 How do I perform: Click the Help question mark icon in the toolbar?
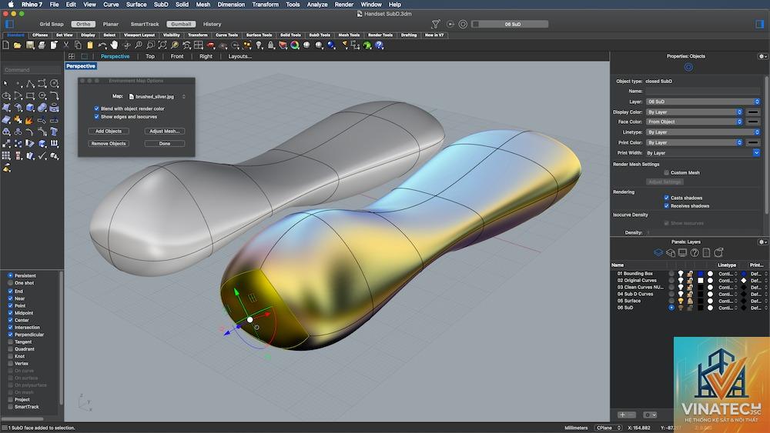(379, 45)
